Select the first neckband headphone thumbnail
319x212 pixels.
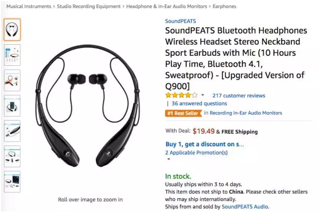[12, 30]
